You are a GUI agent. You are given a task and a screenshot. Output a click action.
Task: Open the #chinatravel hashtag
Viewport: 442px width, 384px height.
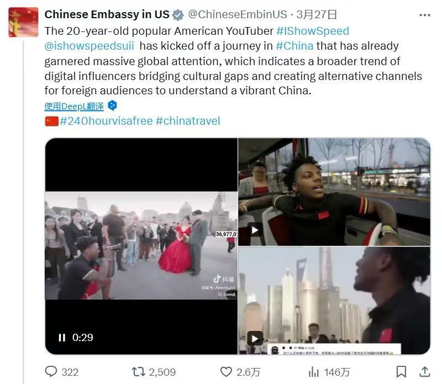(x=188, y=121)
